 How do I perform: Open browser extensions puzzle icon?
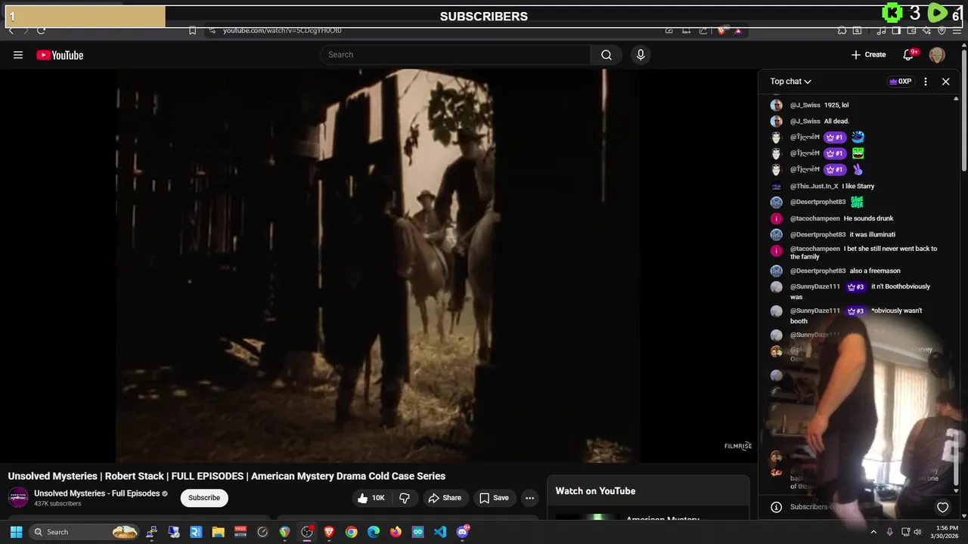click(842, 30)
